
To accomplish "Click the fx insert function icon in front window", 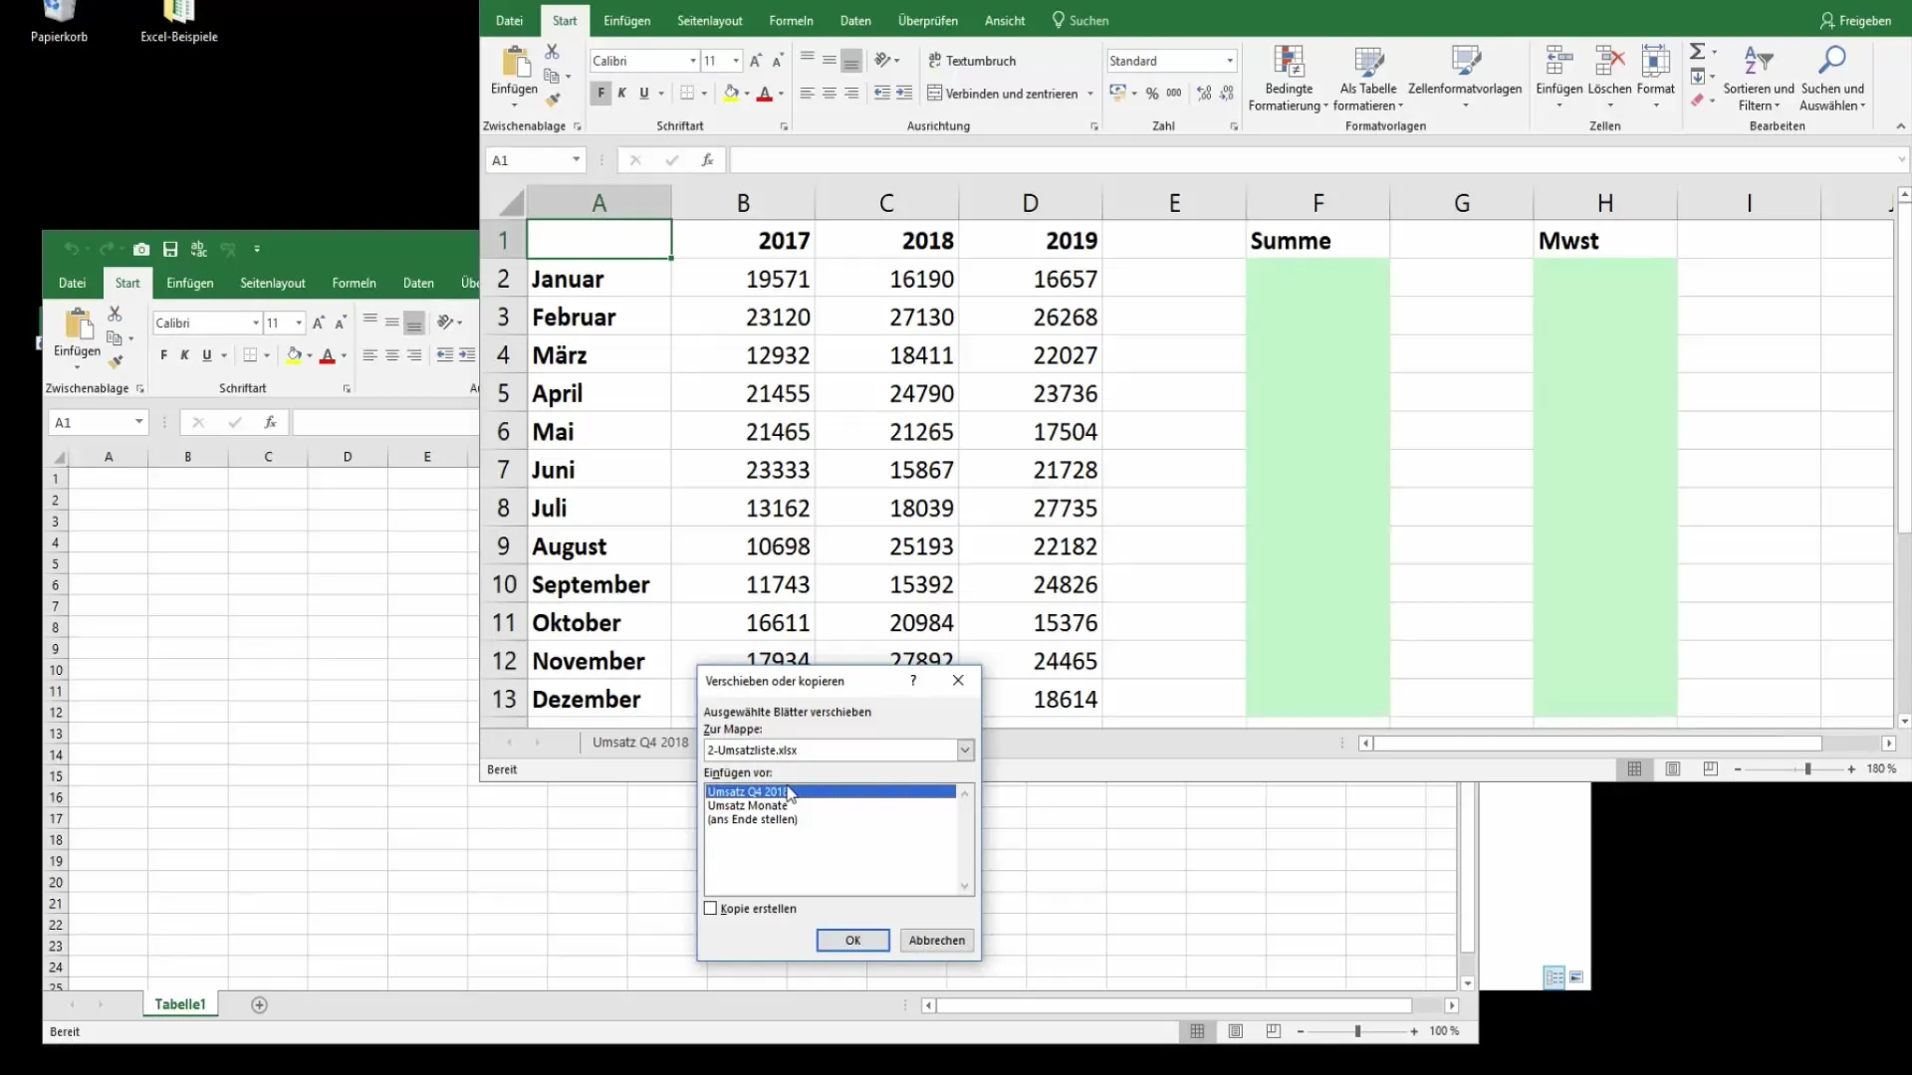I will click(707, 159).
